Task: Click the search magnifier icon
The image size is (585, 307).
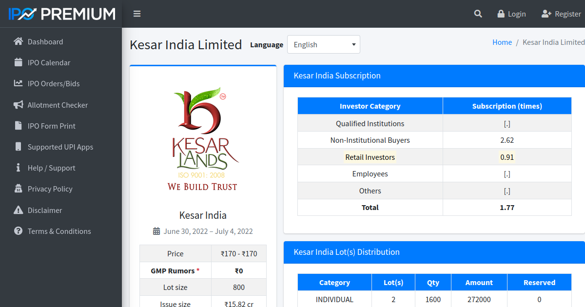Action: coord(478,14)
